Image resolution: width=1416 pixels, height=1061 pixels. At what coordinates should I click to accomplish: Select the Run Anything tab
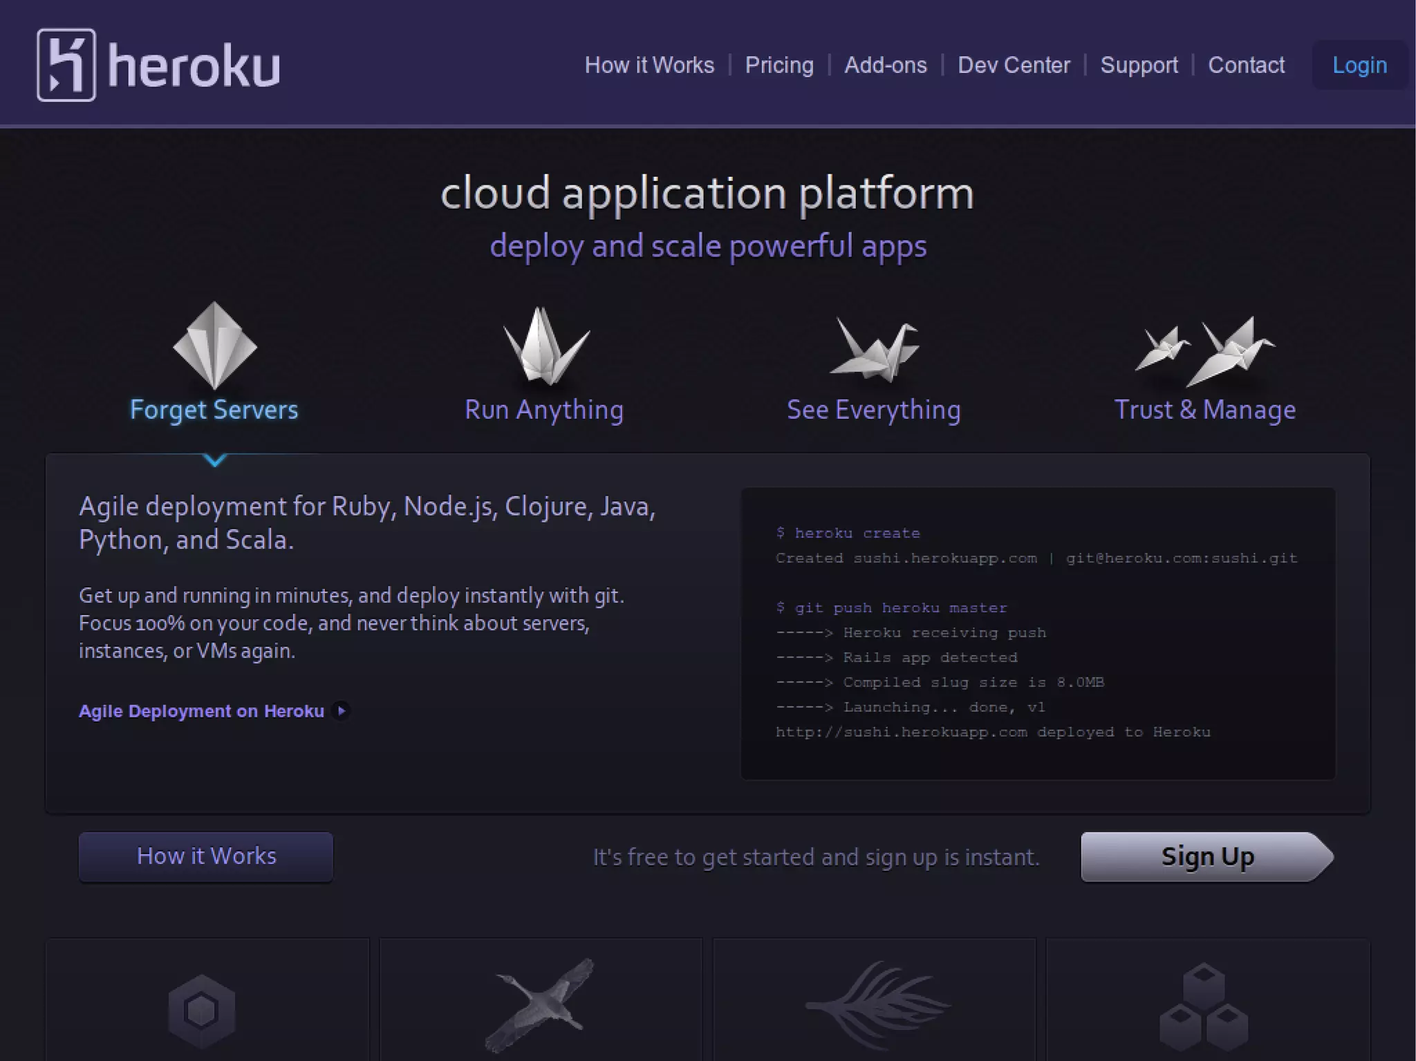544,410
